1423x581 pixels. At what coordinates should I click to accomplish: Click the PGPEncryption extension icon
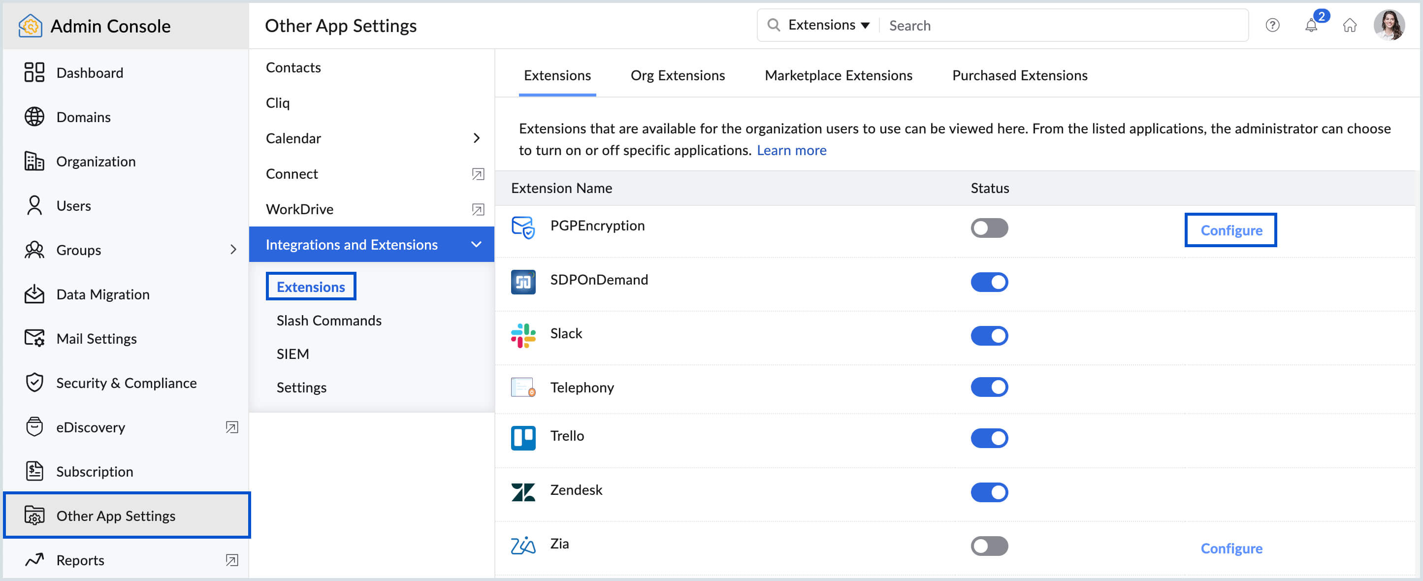[522, 227]
